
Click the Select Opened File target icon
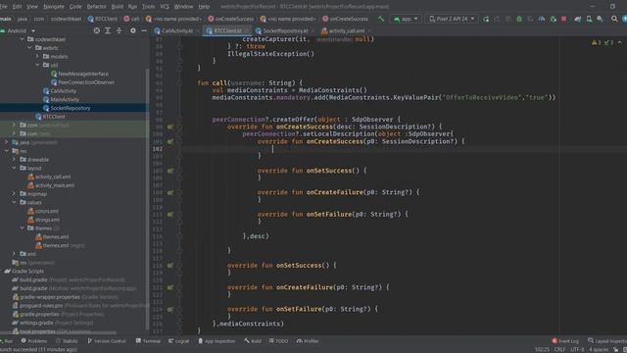click(97, 30)
